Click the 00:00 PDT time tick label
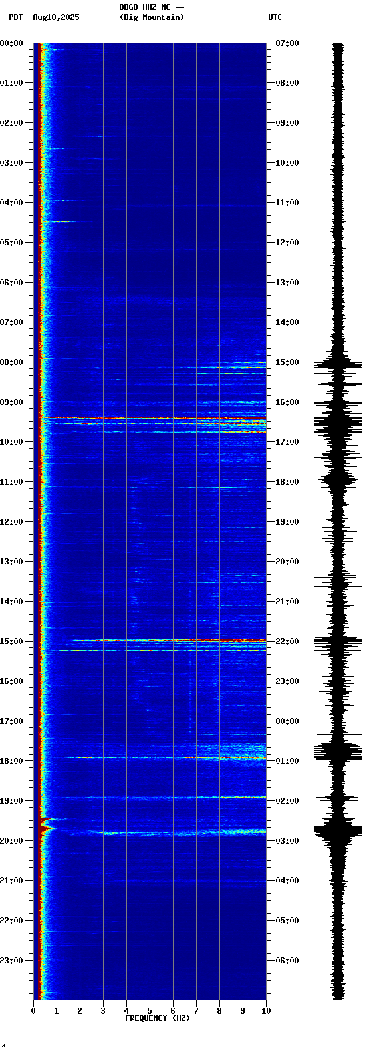367x1053 pixels. click(x=11, y=43)
